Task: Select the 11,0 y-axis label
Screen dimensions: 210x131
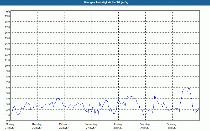Action: pyautogui.click(x=7, y=60)
